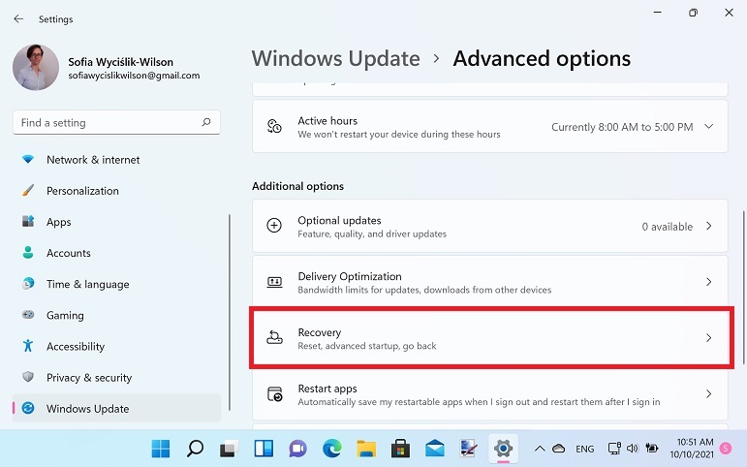Screen dimensions: 747x467
Task: Click the person icon beside Accounts
Action: pyautogui.click(x=28, y=253)
